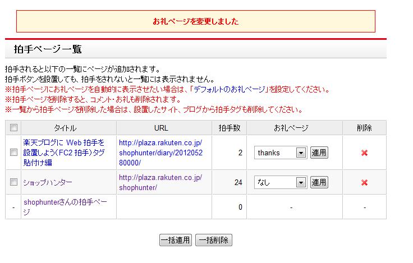This screenshot has height=263, width=413.
Task: Check the 楽天ブログに Web 拍手 row checkbox
Action: pyautogui.click(x=13, y=153)
